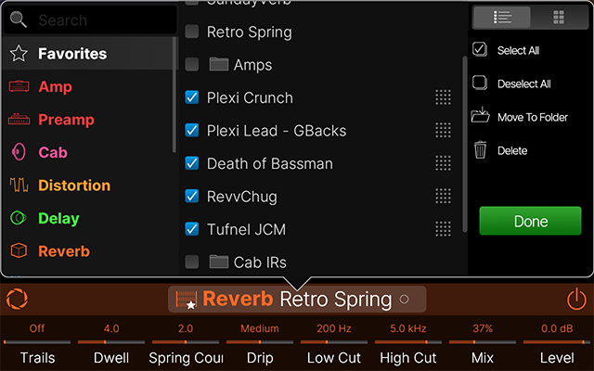
Task: Click the Cab speaker icon
Action: [19, 152]
